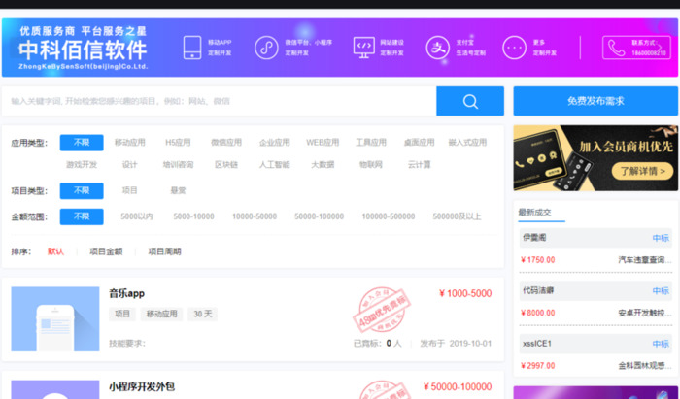Choose the 5000-10000 amount range
This screenshot has width=680, height=399.
193,216
